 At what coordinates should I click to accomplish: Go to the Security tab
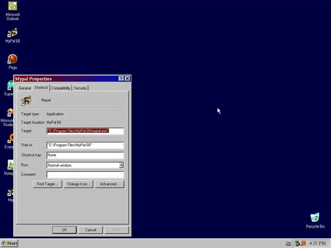click(x=80, y=88)
